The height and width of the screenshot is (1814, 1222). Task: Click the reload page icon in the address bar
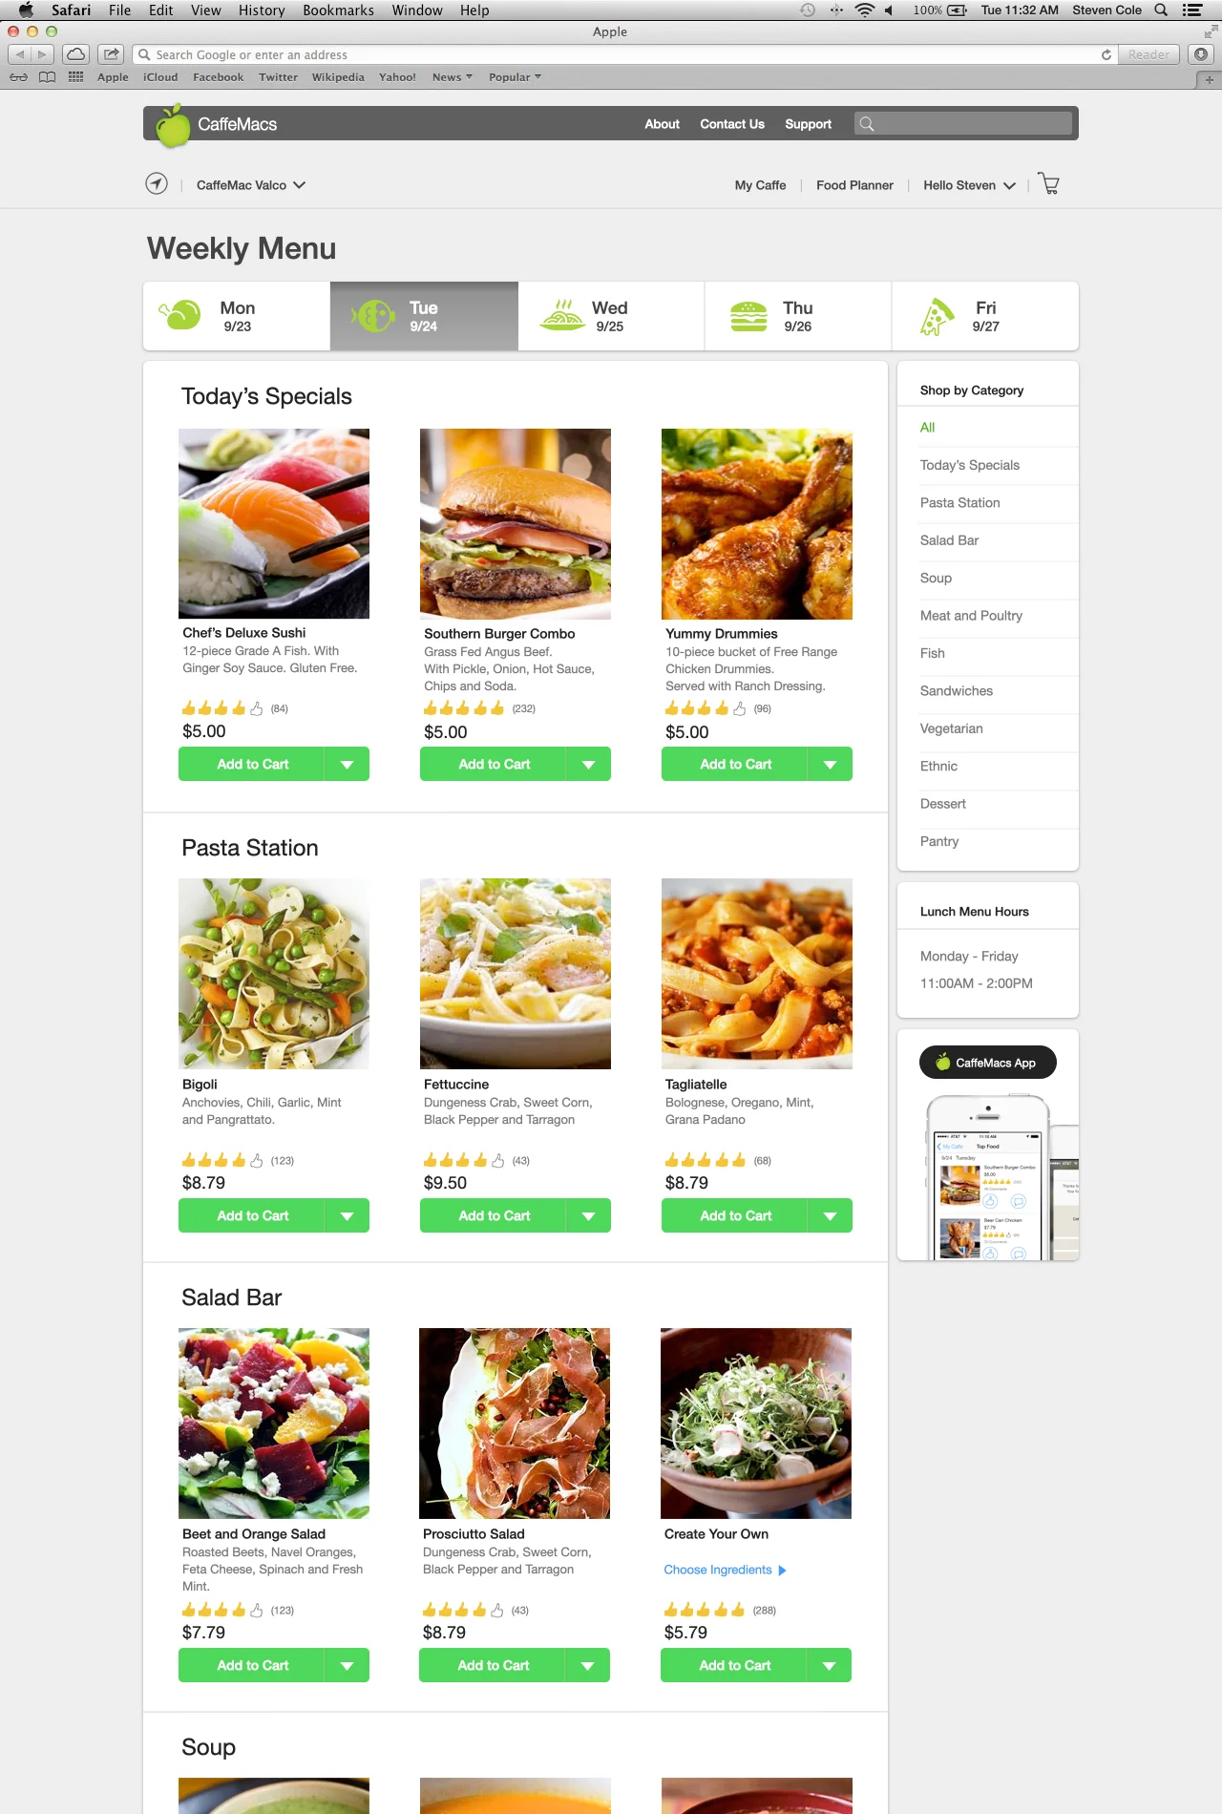point(1106,54)
